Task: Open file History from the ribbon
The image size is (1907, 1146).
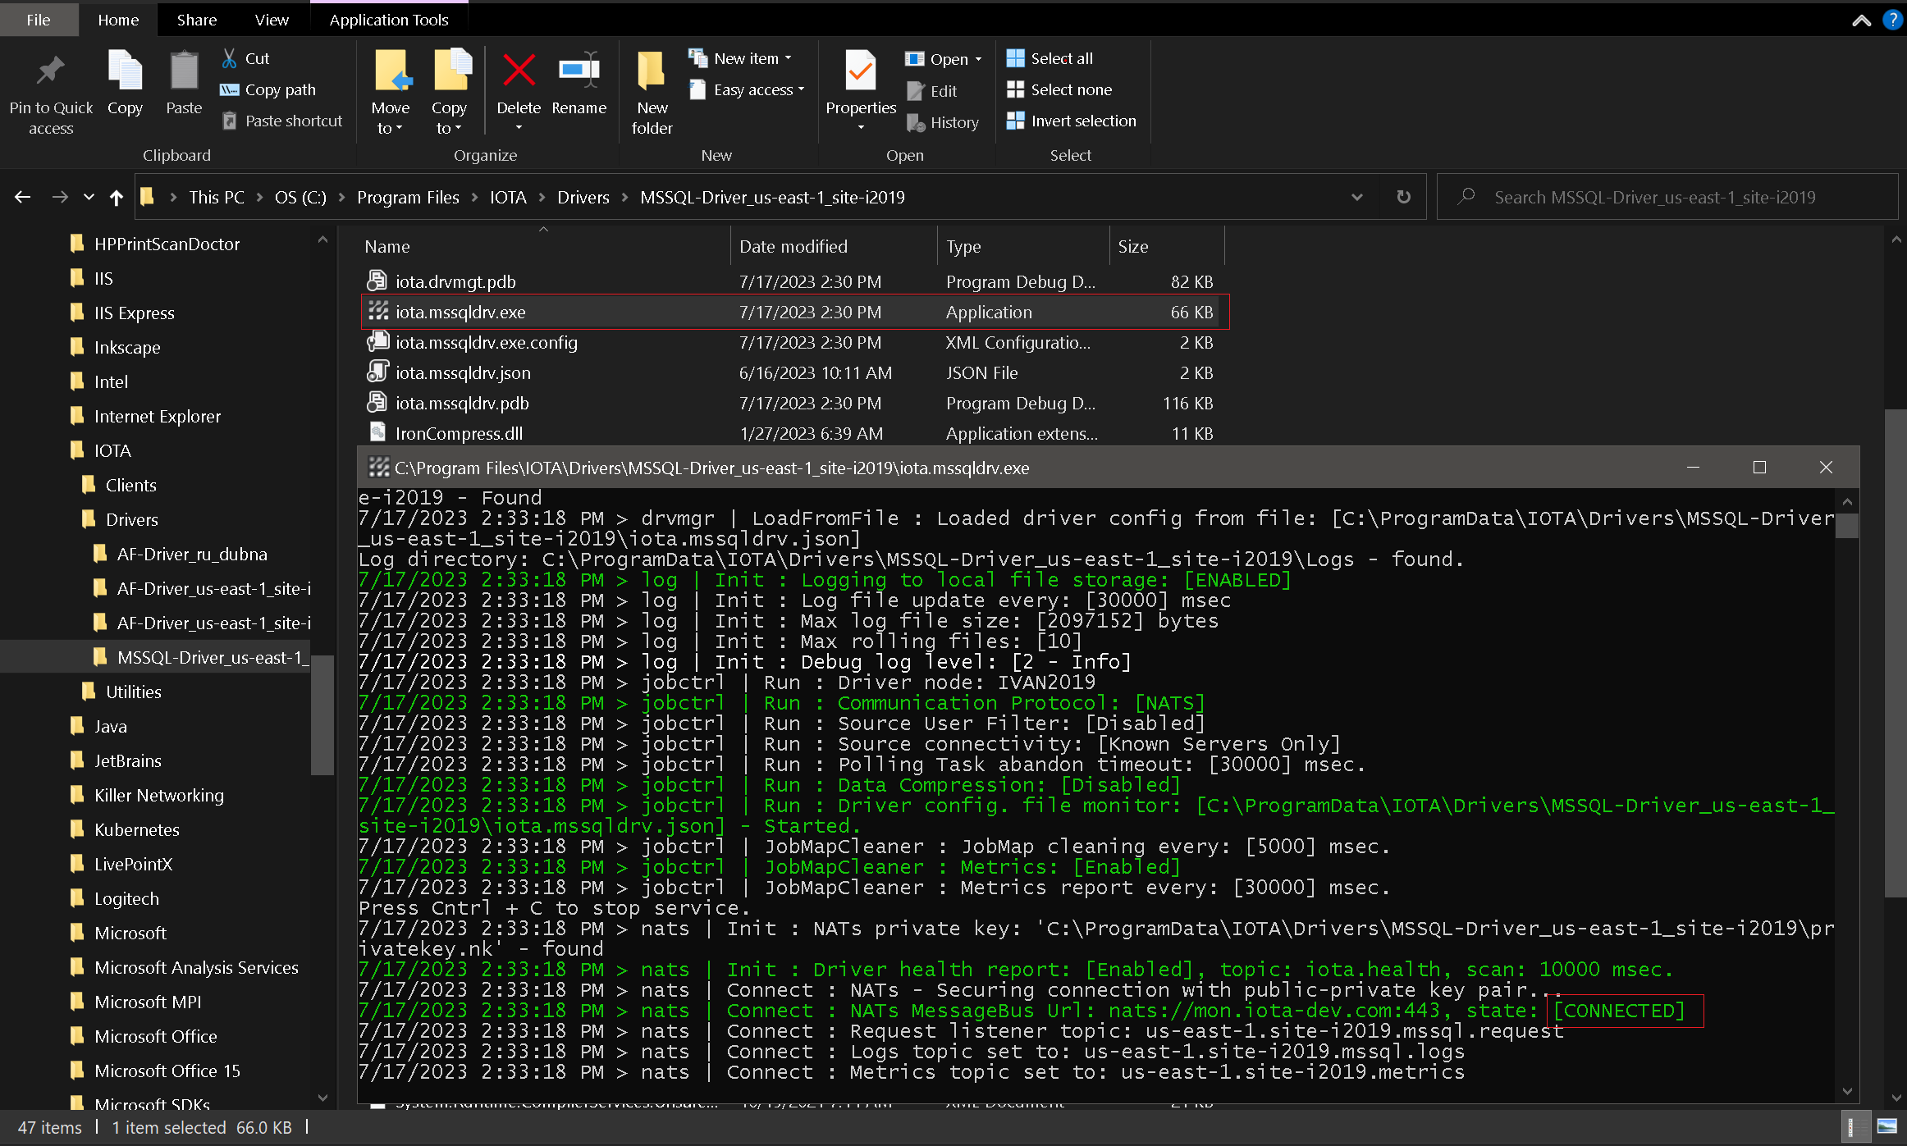Action: click(943, 122)
